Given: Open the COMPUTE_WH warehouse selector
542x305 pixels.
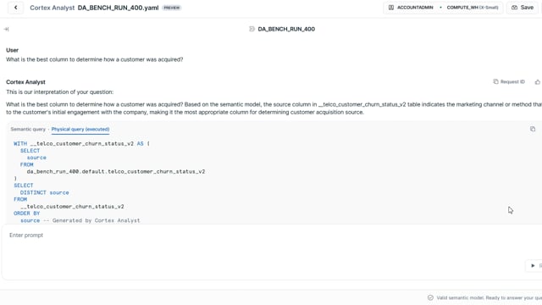Looking at the screenshot, I should coord(473,8).
